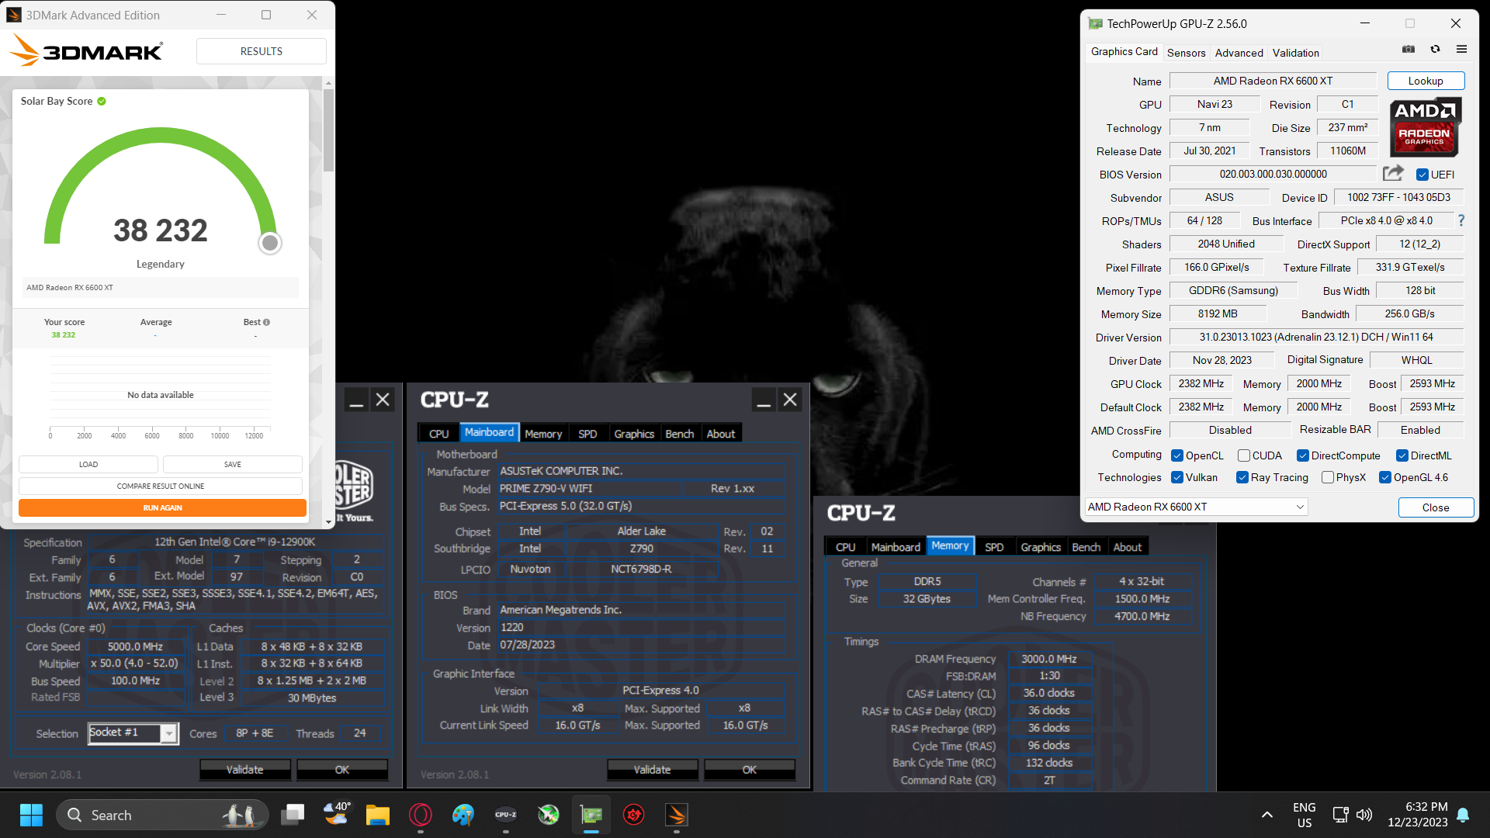This screenshot has height=838, width=1490.
Task: Click the BIOS export share icon in GPU-Z
Action: coord(1393,173)
